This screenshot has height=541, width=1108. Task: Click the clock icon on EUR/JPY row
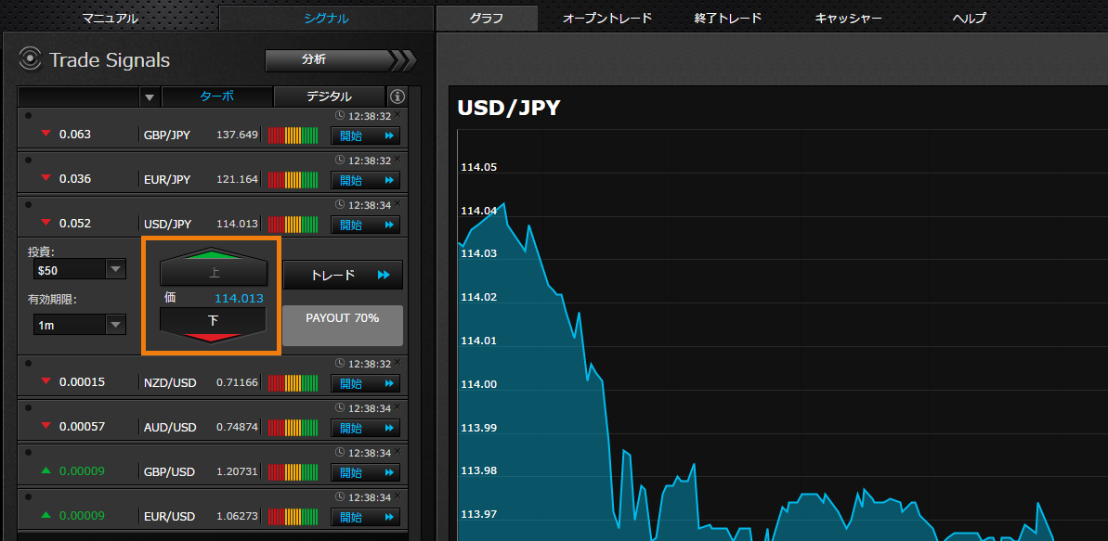point(340,160)
